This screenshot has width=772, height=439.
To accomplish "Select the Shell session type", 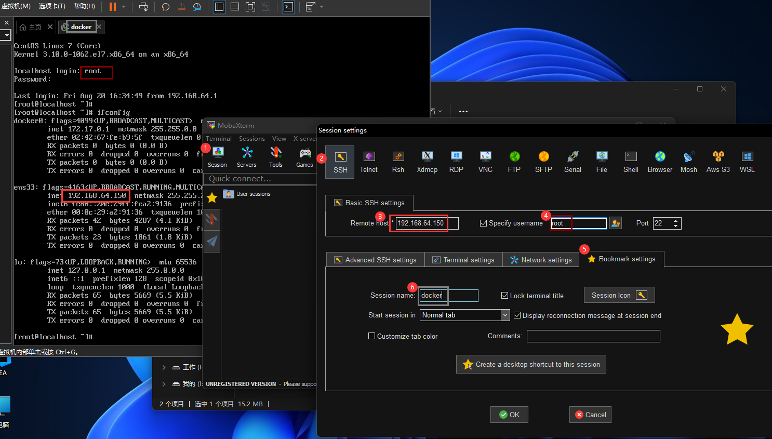I will pos(631,162).
